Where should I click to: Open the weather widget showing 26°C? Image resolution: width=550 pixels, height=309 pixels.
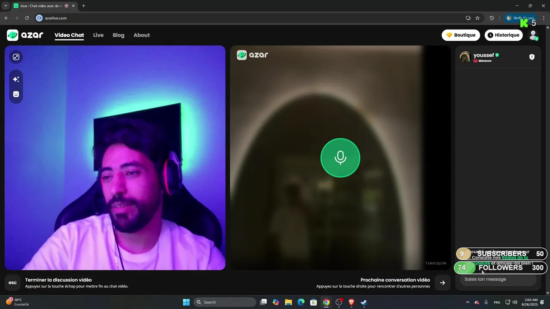[x=18, y=302]
